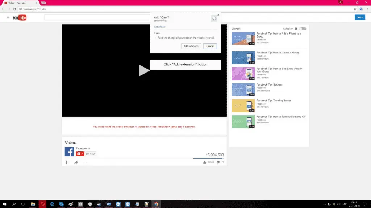Bookmark page with the star icon
Image resolution: width=371 pixels, height=208 pixels.
click(355, 9)
